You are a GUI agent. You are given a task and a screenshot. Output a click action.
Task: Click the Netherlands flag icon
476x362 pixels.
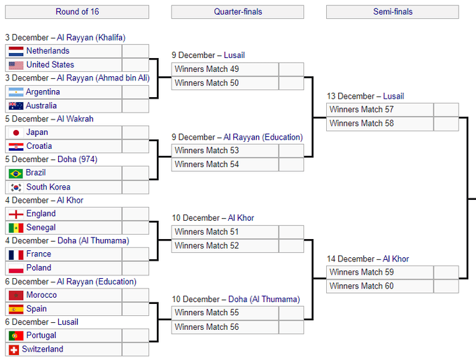pos(16,51)
